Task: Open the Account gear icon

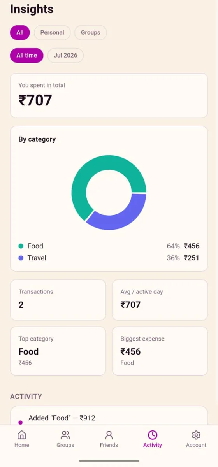Action: click(x=196, y=435)
